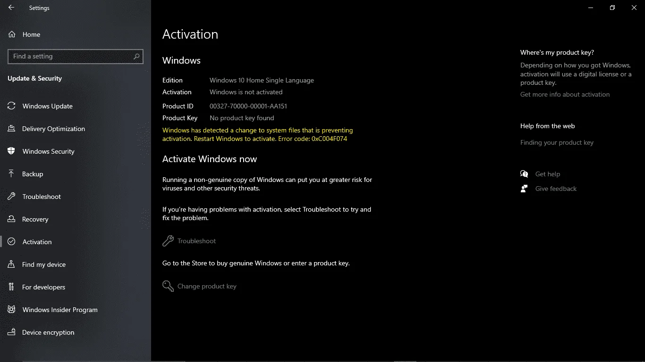Screen dimensions: 645x362
Task: Open Find my device page
Action: [76, 264]
